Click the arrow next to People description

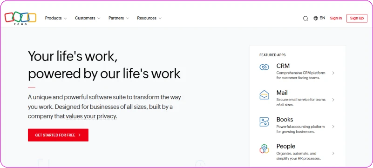click(x=333, y=153)
